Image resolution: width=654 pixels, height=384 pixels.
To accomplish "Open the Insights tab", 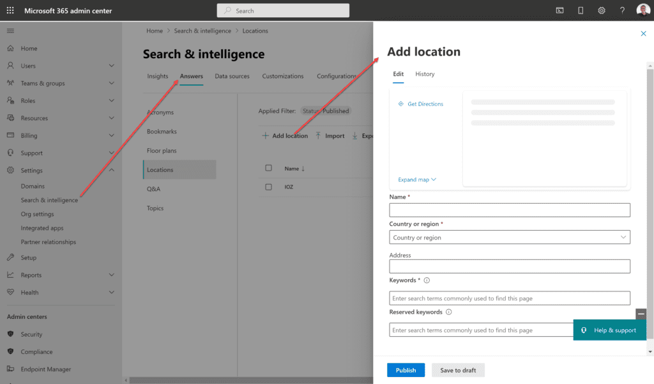I will pyautogui.click(x=158, y=76).
